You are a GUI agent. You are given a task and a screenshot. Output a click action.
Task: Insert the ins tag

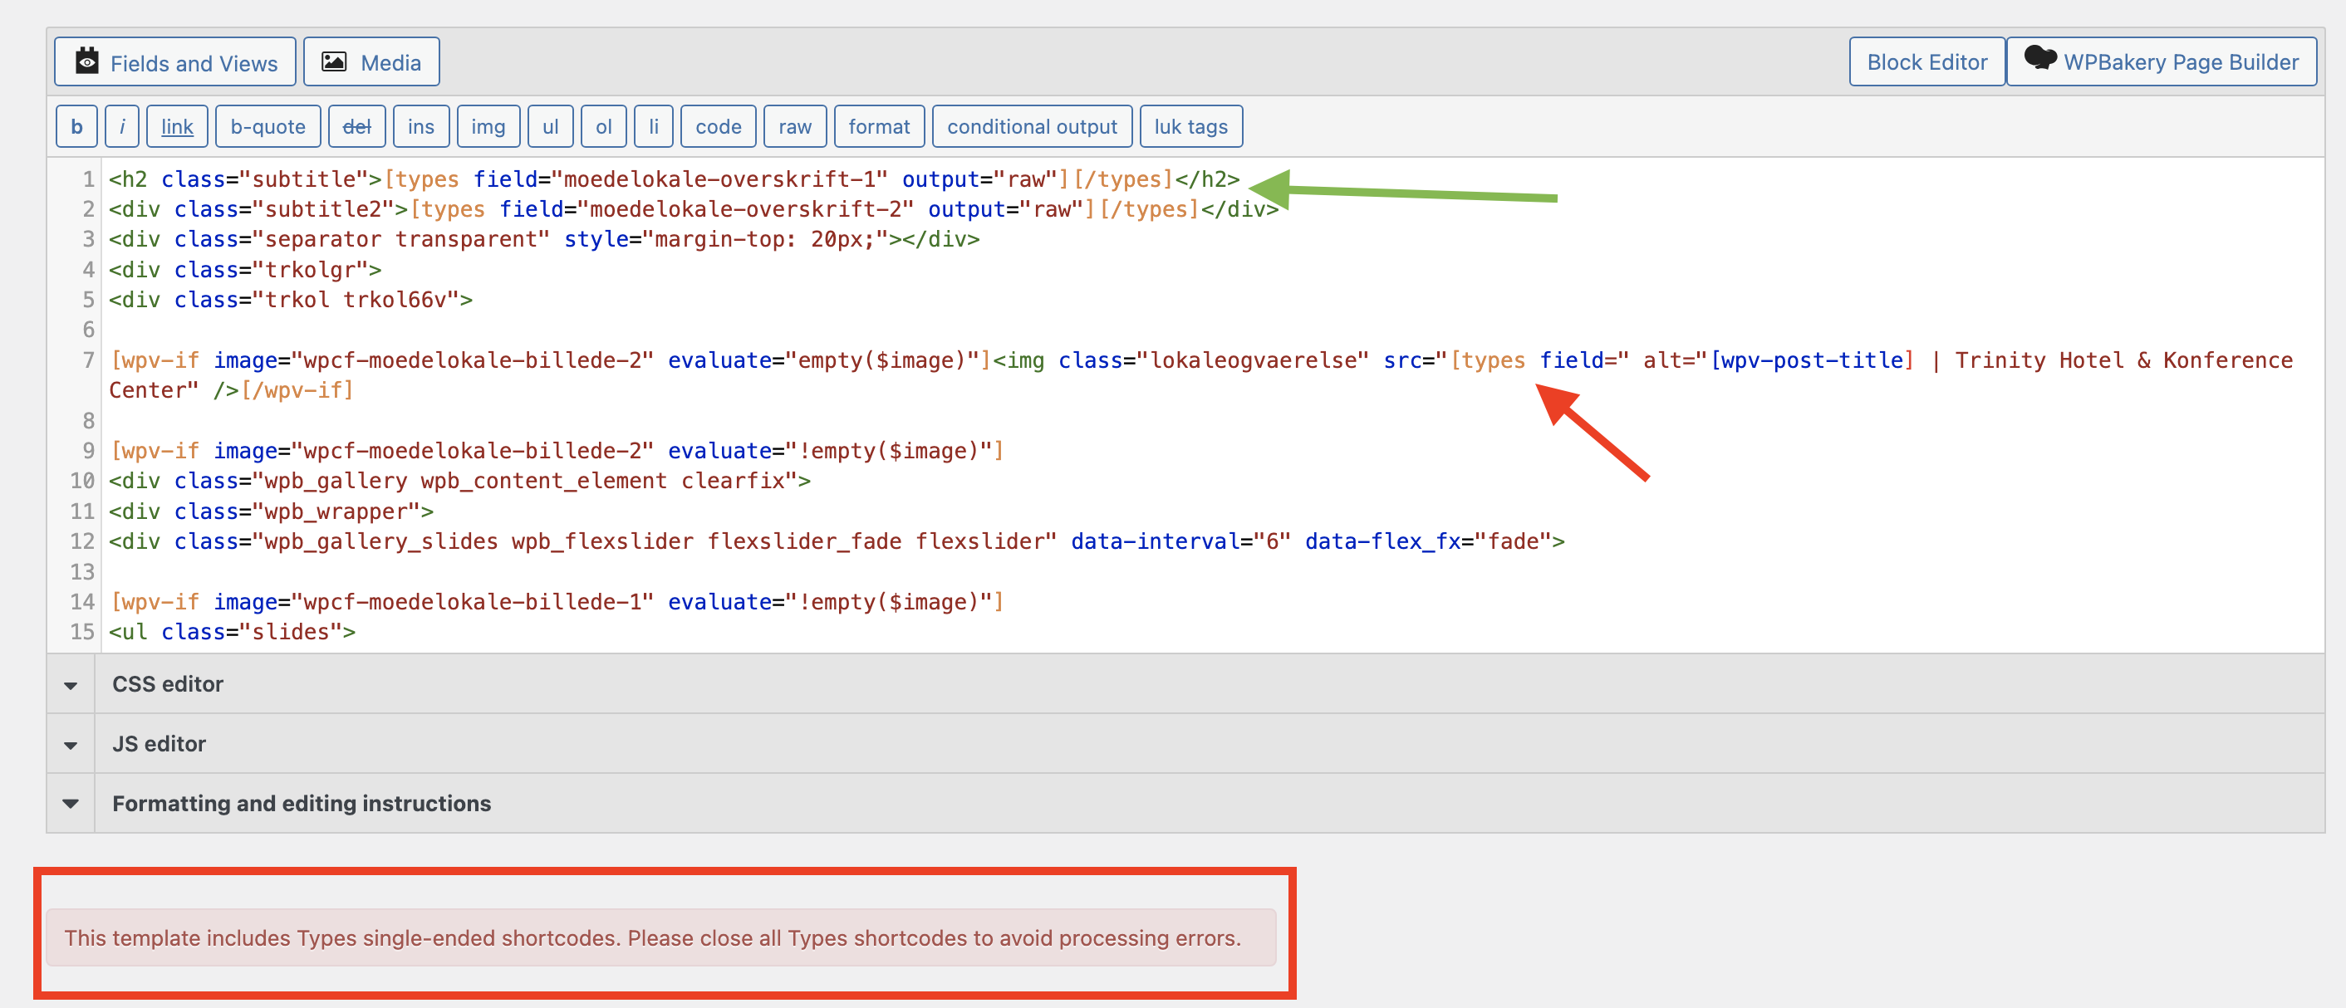pos(420,126)
